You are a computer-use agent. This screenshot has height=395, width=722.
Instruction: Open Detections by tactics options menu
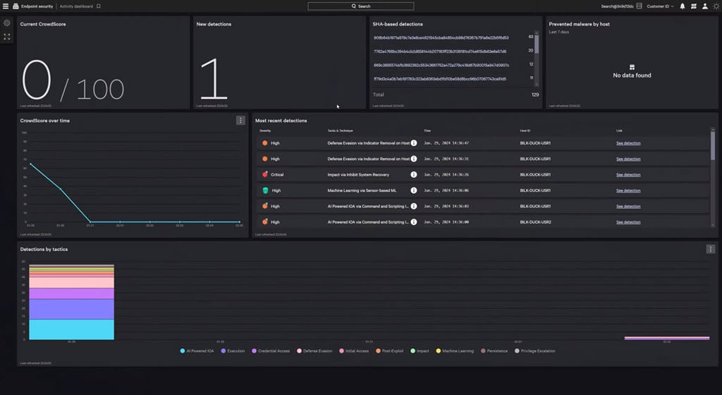pos(711,249)
